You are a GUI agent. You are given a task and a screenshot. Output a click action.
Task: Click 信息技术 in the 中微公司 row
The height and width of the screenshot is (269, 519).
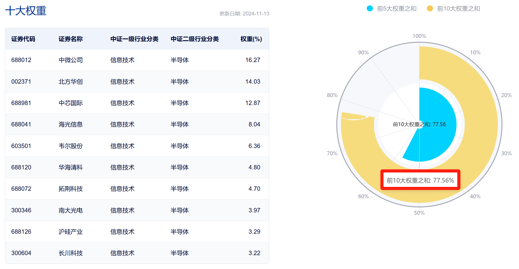(x=122, y=60)
